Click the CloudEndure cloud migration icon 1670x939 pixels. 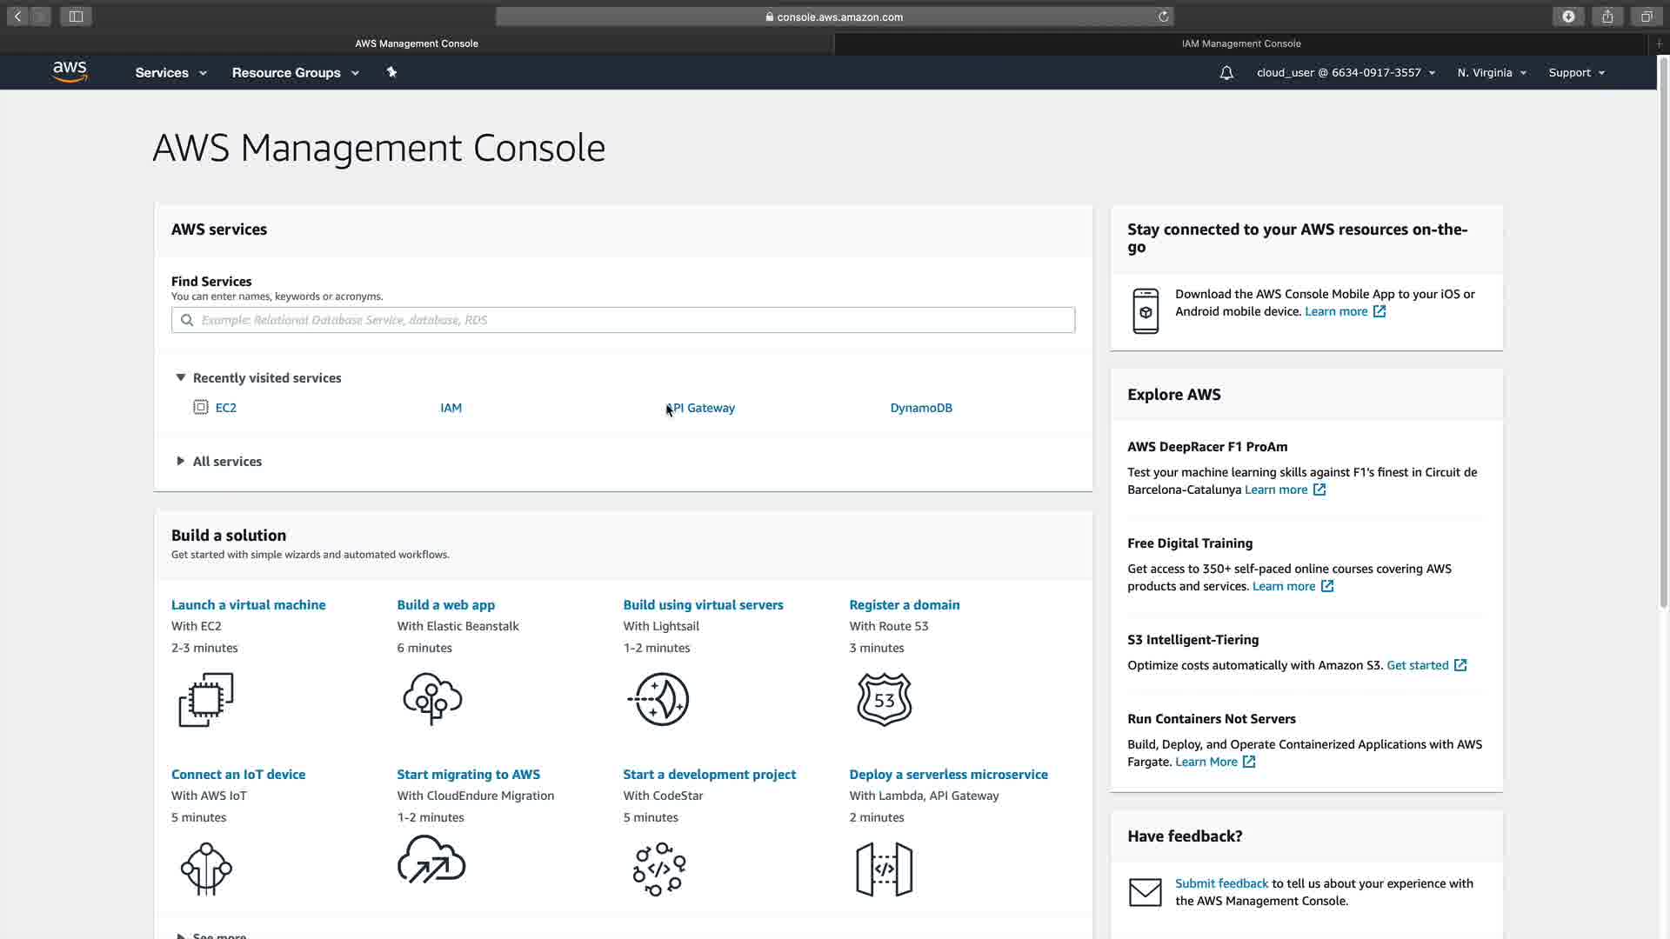tap(431, 861)
